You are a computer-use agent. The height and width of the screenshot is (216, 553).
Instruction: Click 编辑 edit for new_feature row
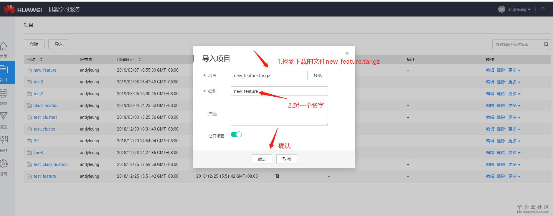pos(490,70)
